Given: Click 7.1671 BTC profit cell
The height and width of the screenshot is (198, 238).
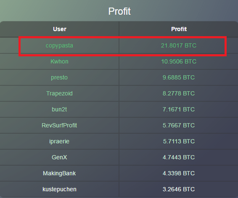Looking at the screenshot, I should click(179, 109).
